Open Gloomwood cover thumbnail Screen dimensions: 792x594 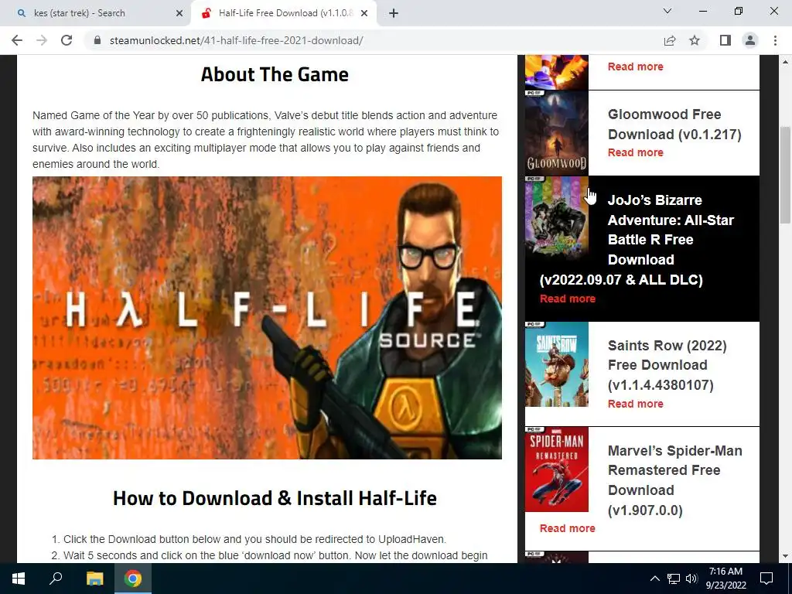tap(557, 133)
